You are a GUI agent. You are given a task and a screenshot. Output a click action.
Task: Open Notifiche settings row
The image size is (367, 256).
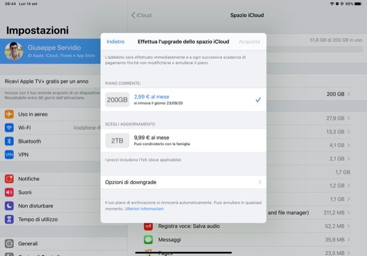(51, 179)
